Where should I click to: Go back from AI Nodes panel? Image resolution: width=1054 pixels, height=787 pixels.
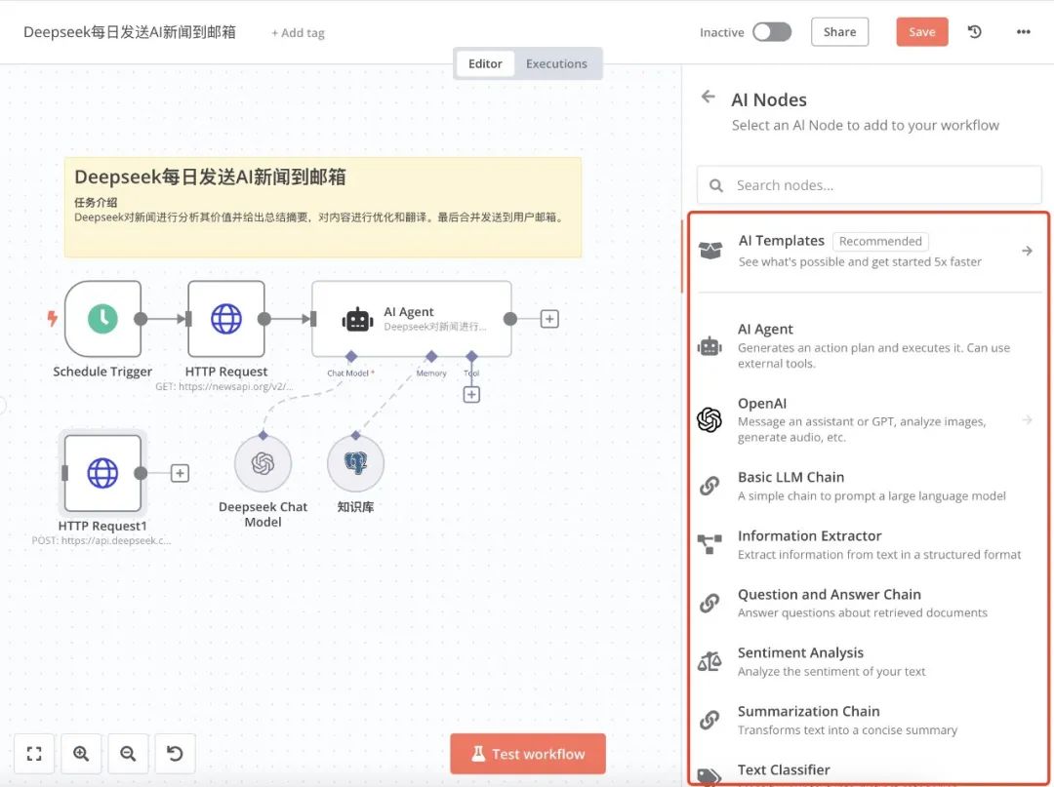coord(708,97)
